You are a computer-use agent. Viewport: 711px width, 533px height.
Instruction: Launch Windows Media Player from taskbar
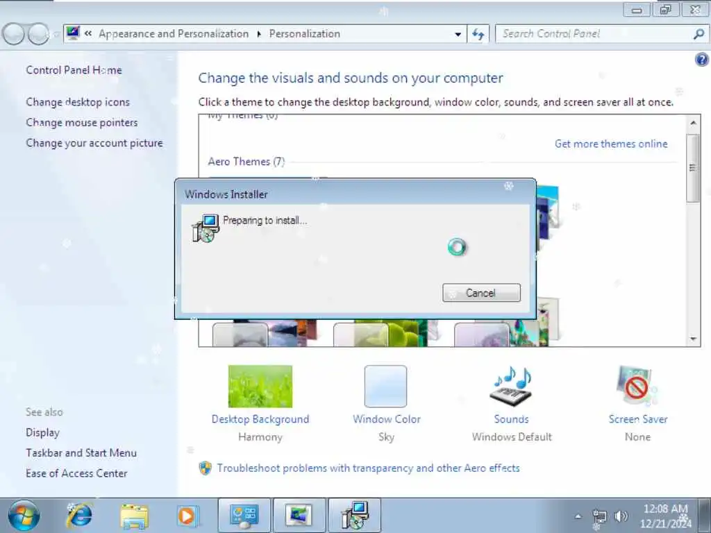[x=187, y=516]
